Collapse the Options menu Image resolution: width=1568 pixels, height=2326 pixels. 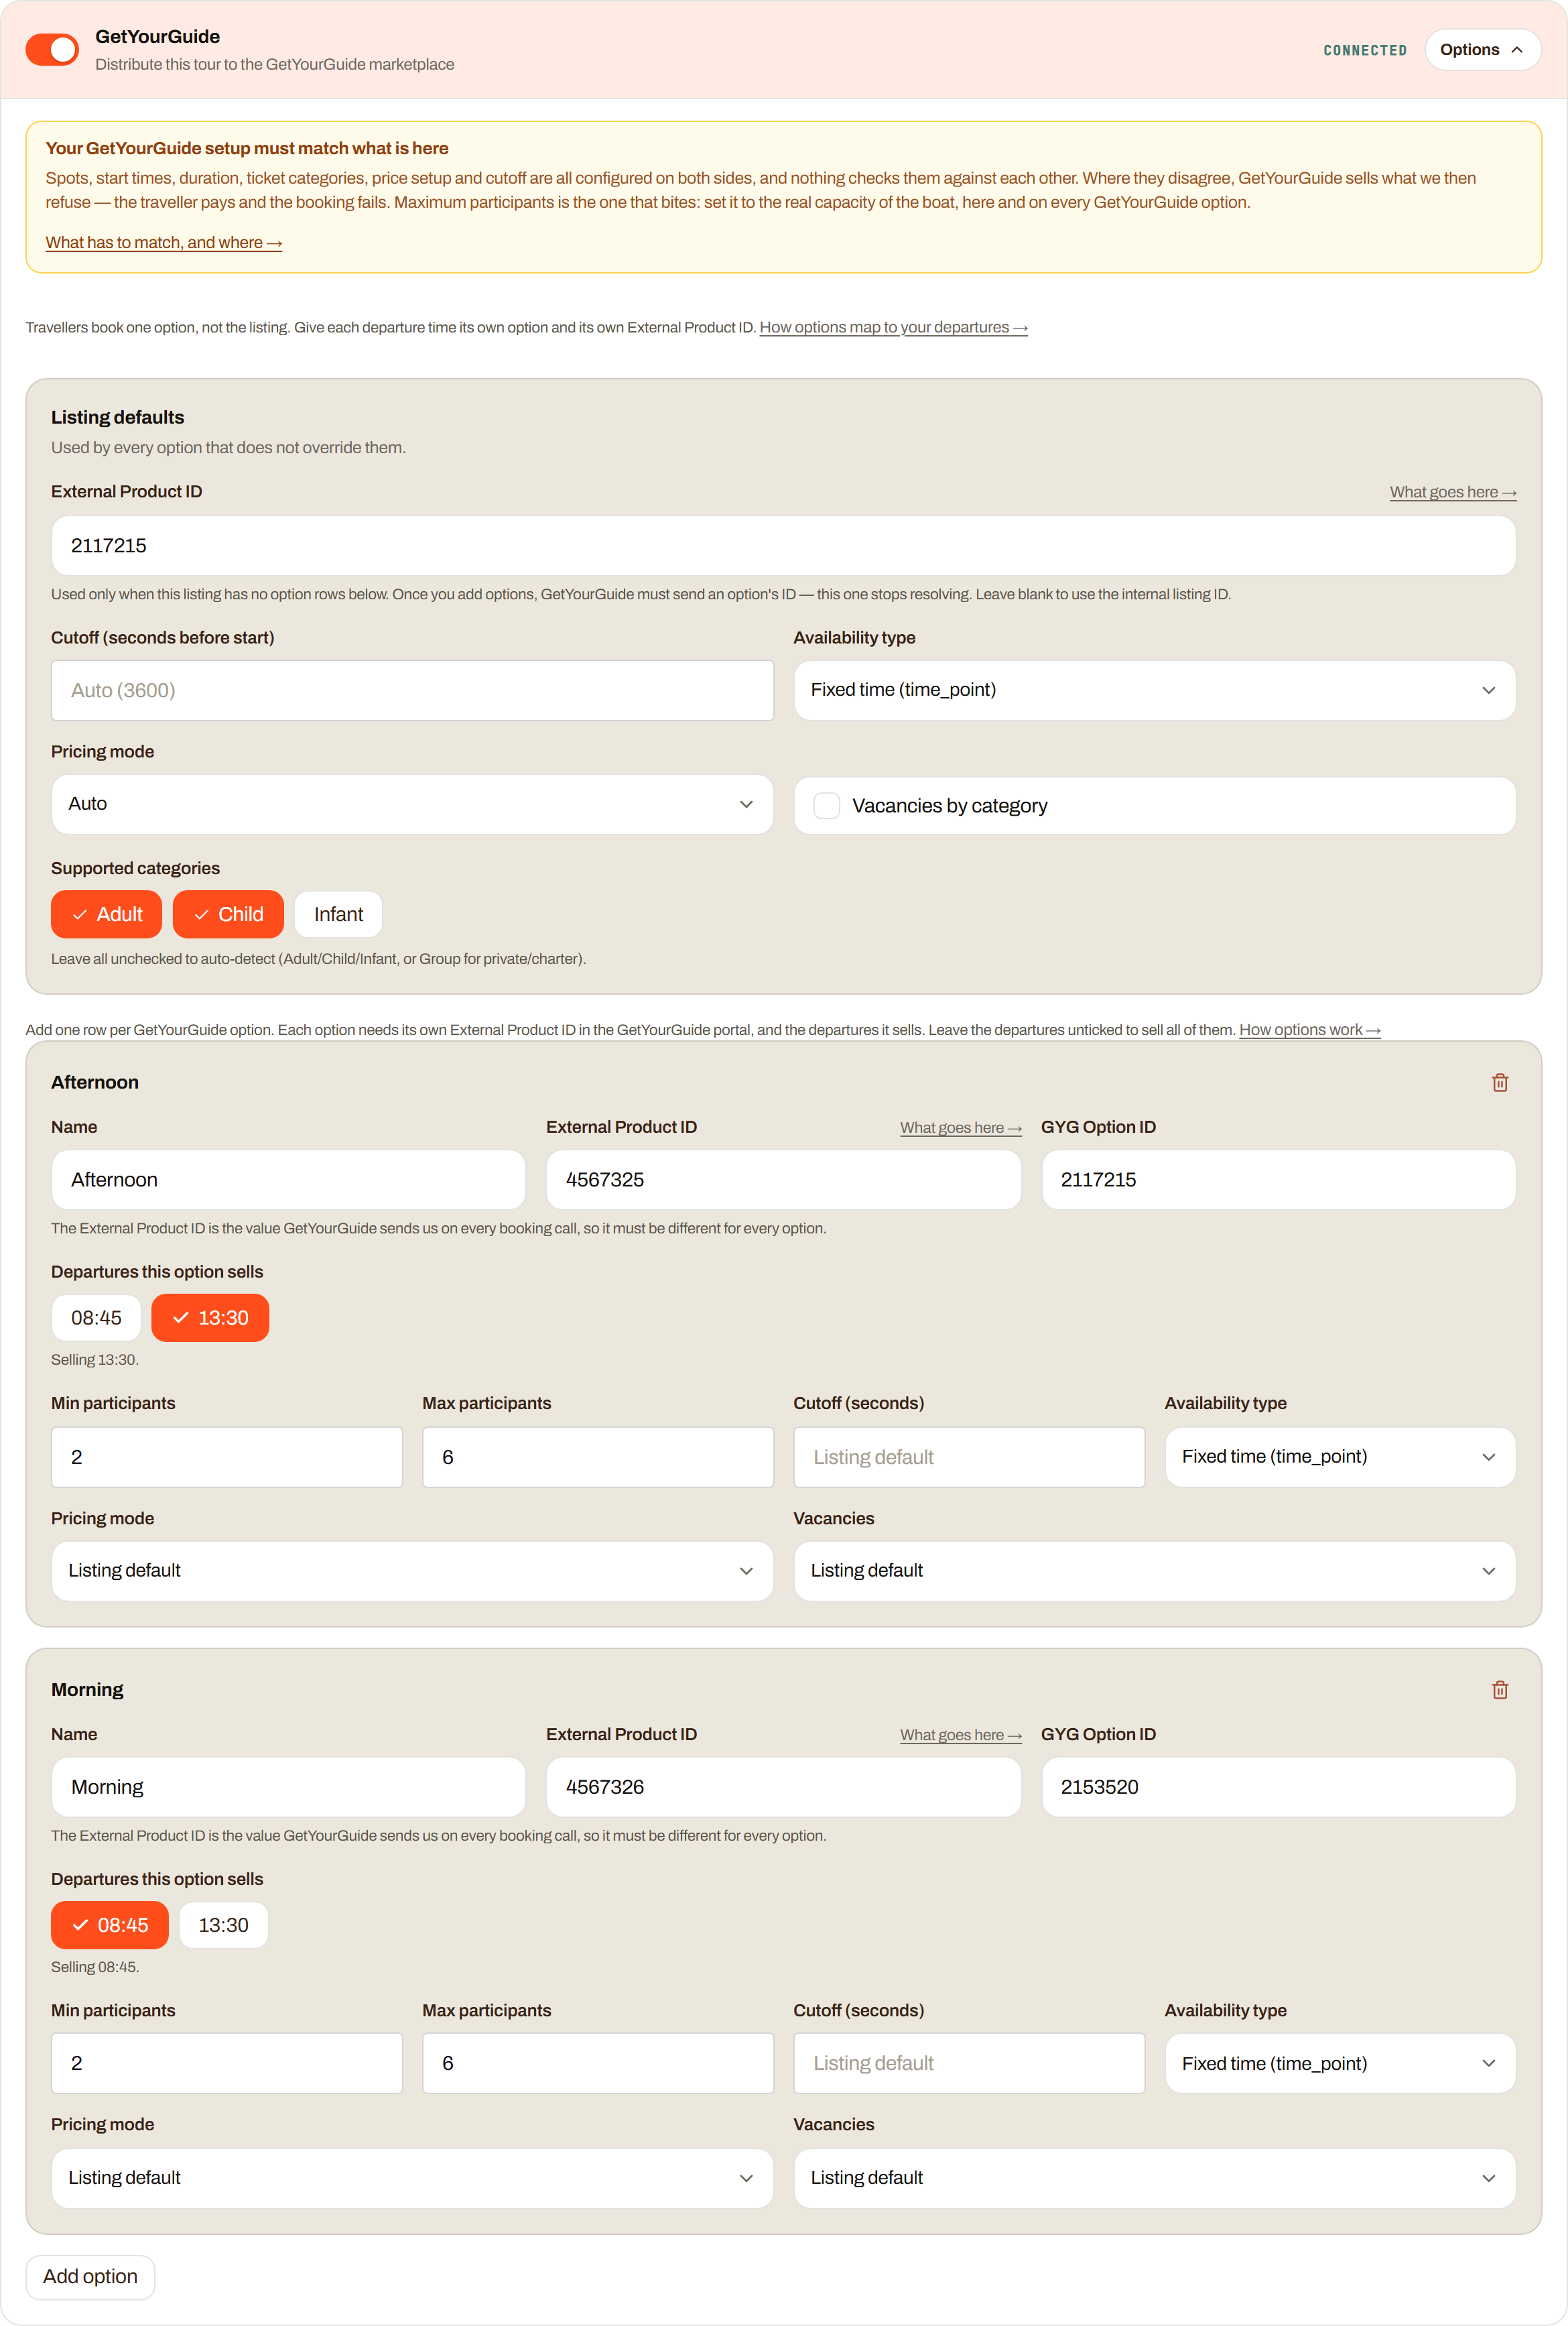pyautogui.click(x=1482, y=49)
